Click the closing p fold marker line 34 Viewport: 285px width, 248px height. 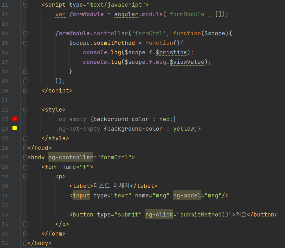click(x=25, y=224)
